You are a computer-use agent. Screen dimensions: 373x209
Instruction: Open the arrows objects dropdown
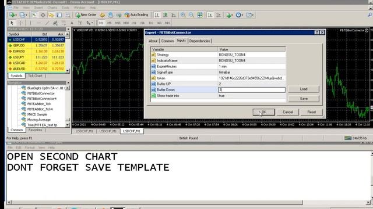(x=89, y=23)
